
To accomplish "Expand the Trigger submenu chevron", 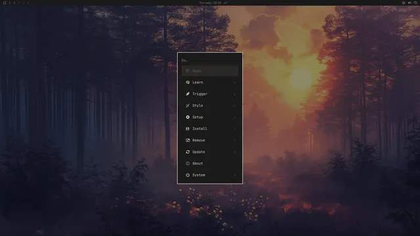I will point(235,94).
